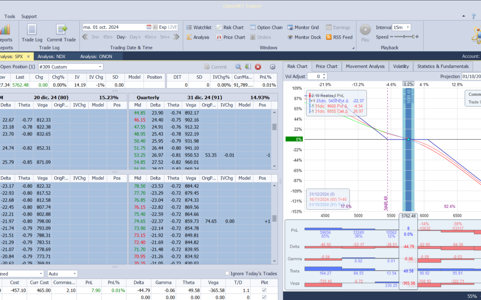Click the magnifier search position icon

click(238, 67)
